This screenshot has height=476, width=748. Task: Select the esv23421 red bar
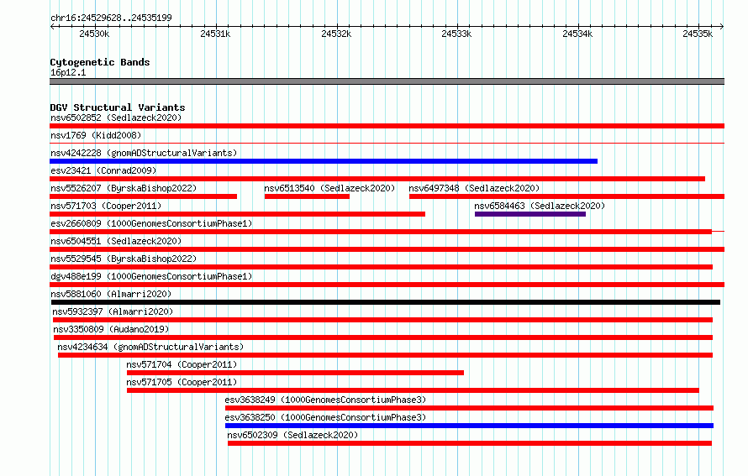377,179
